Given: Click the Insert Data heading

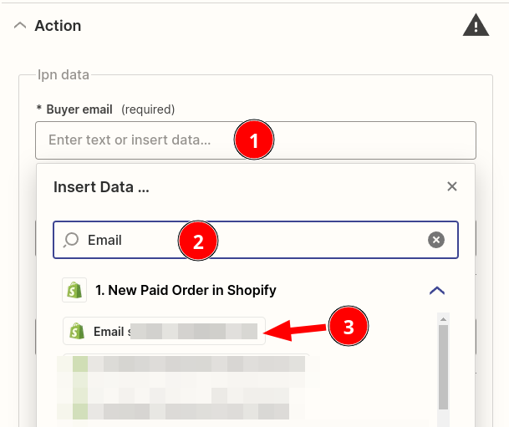Looking at the screenshot, I should pyautogui.click(x=101, y=187).
